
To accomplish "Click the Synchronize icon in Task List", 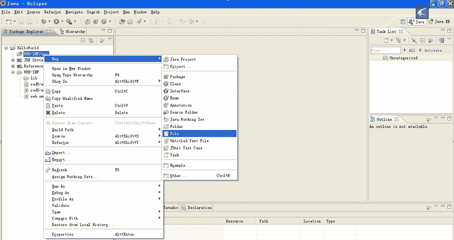I will [x=441, y=40].
